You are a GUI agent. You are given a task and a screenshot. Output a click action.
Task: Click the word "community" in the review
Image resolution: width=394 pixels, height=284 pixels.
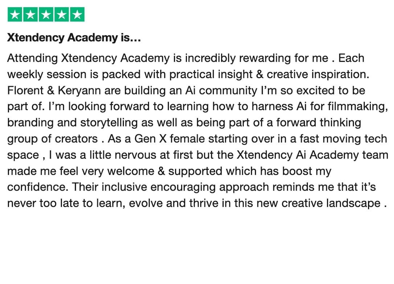coord(228,91)
